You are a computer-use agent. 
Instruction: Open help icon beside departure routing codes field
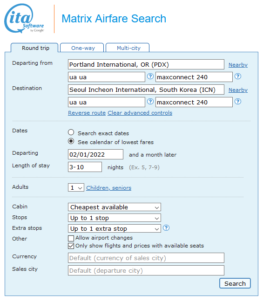pos(150,76)
